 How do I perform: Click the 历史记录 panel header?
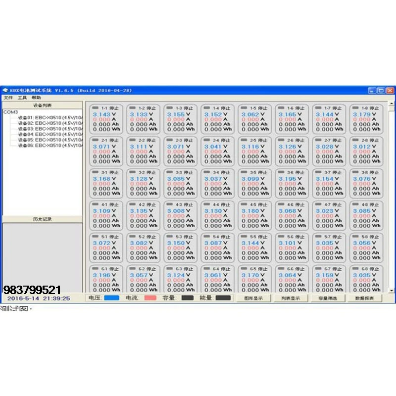coord(42,219)
